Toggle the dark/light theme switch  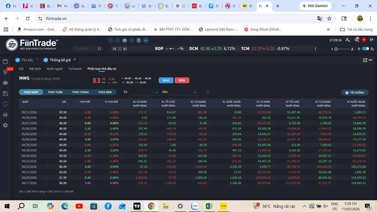coord(365,49)
